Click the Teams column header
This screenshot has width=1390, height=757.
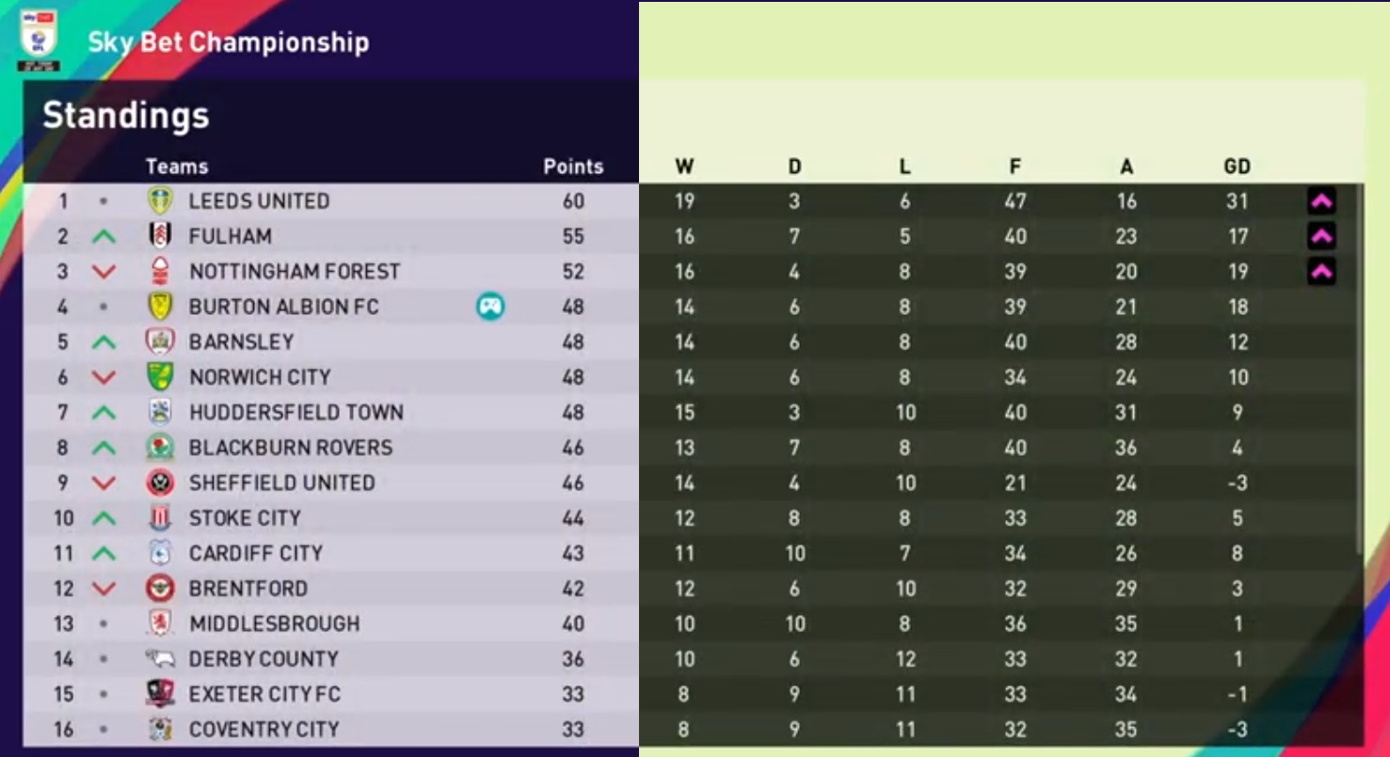[177, 166]
